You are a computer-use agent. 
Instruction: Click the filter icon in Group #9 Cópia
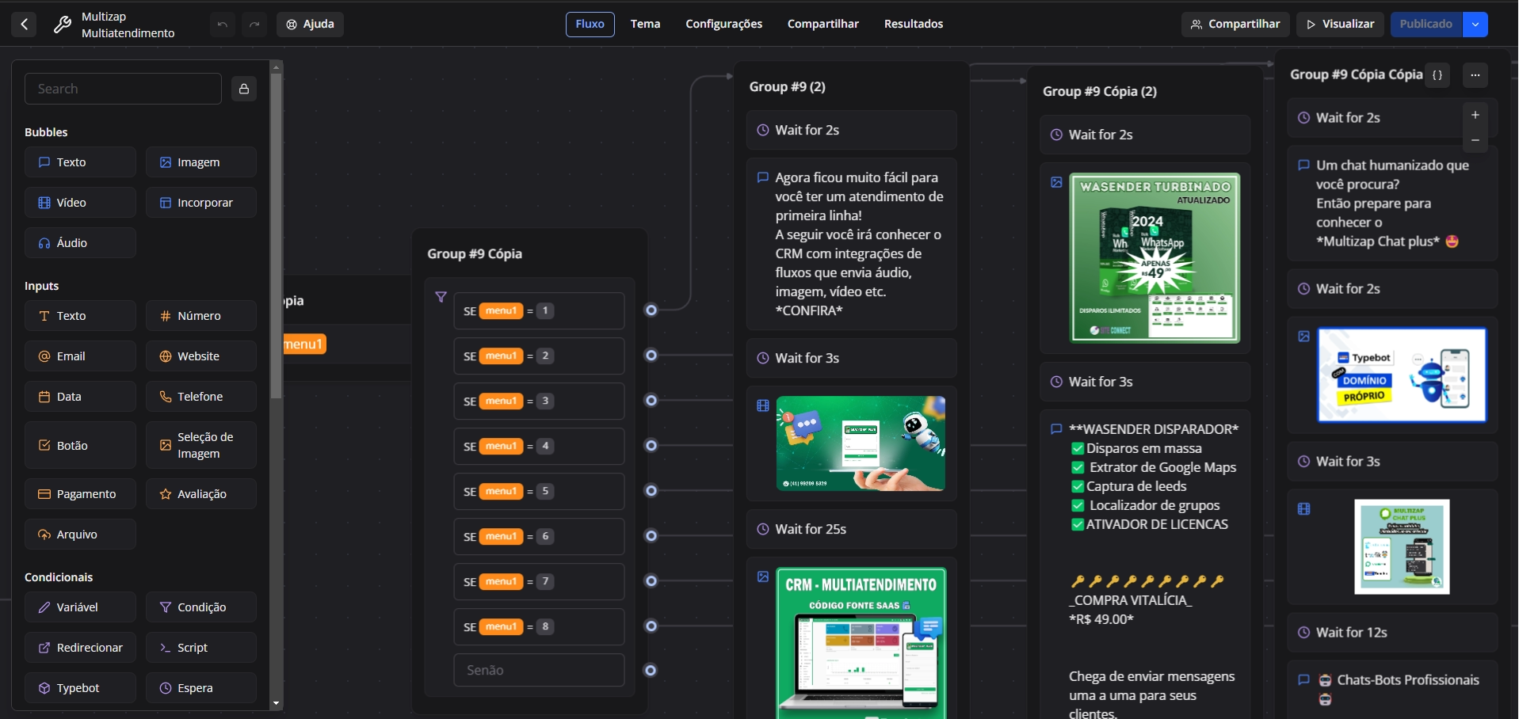click(441, 297)
